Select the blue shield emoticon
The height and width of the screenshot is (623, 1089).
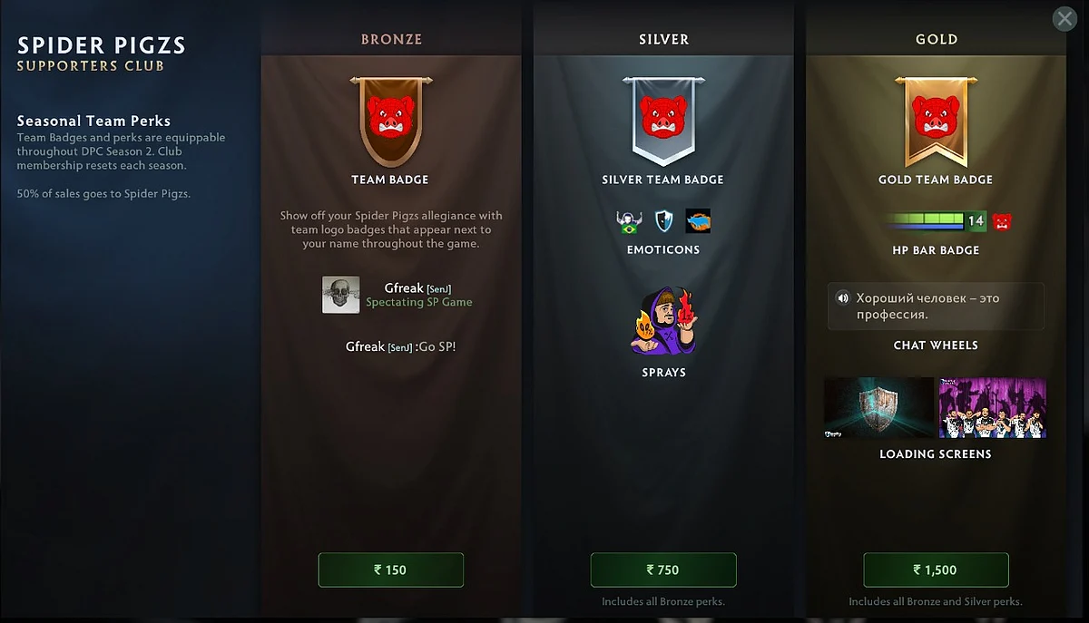click(663, 221)
